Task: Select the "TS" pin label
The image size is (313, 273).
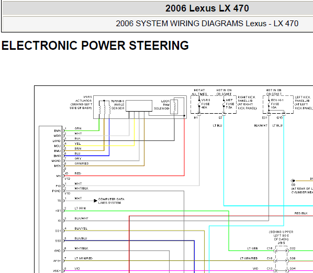Action: click(59, 201)
